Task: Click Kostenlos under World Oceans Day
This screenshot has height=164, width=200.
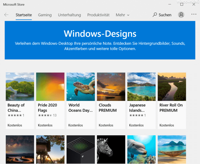Action: 76,125
